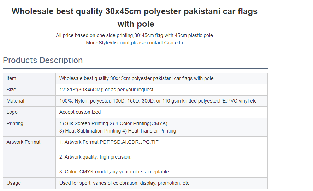Viewport: 313px width, 191px height.
Task: Click the 'All price based on one side printing' line
Action: (135, 36)
